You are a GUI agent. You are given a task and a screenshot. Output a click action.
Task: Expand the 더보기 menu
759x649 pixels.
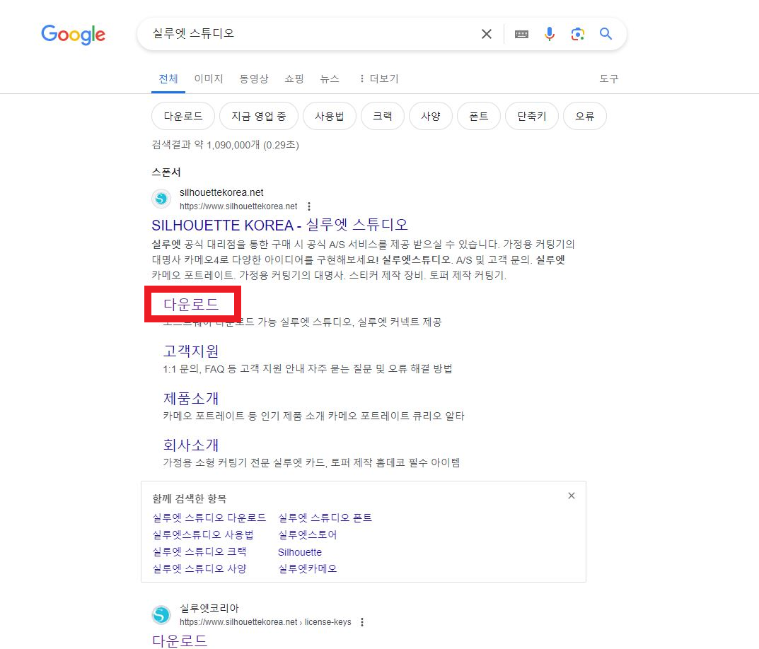pyautogui.click(x=379, y=78)
